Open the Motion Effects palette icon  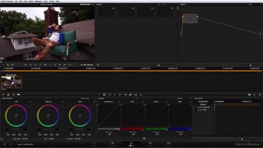click(x=13, y=95)
